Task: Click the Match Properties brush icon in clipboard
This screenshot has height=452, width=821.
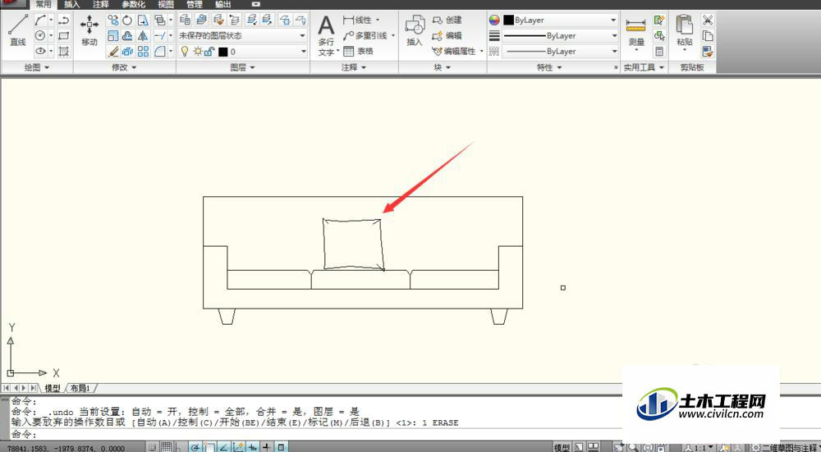Action: [x=708, y=51]
